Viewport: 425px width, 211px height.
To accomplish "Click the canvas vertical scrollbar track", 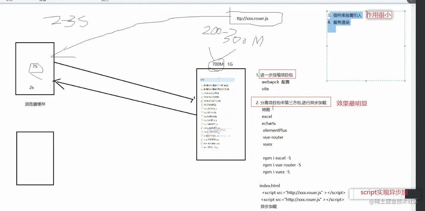I will [x=413, y=108].
